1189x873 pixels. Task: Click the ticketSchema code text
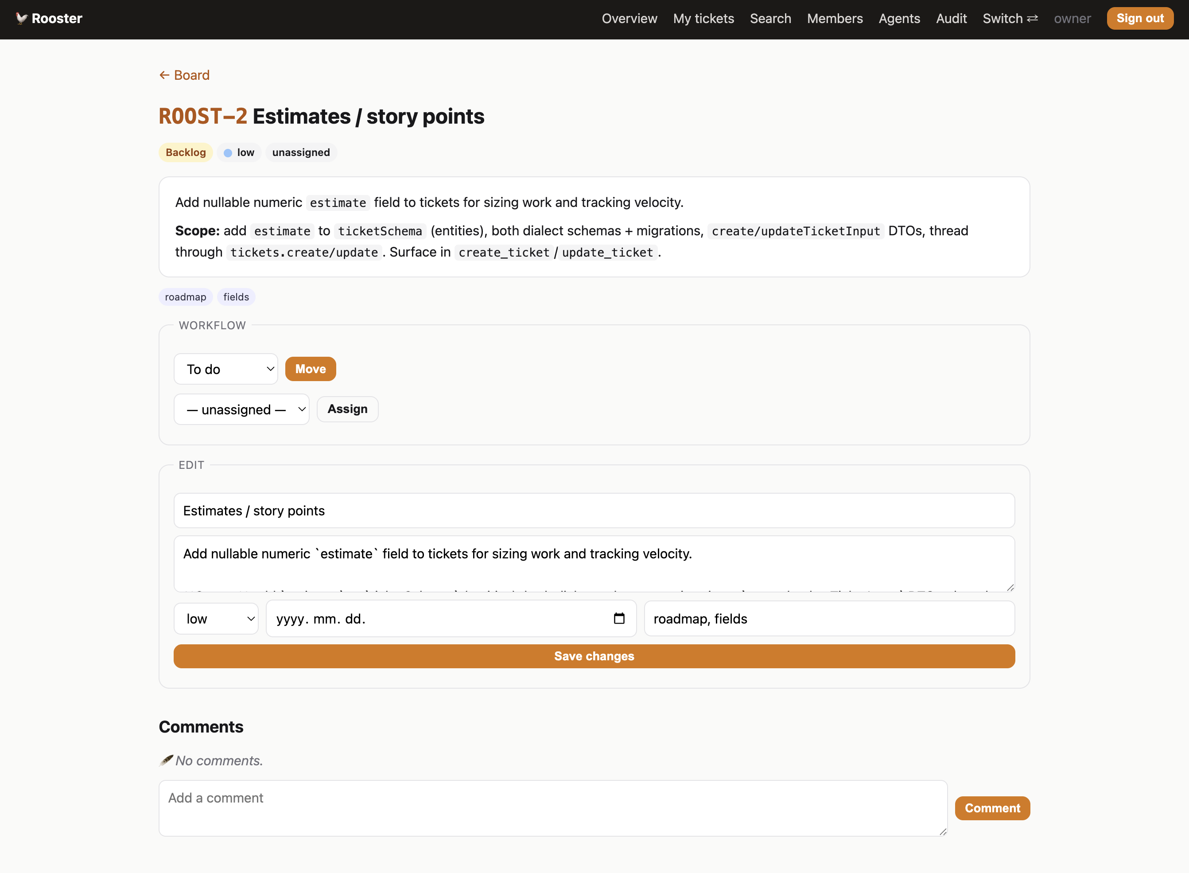coord(380,231)
